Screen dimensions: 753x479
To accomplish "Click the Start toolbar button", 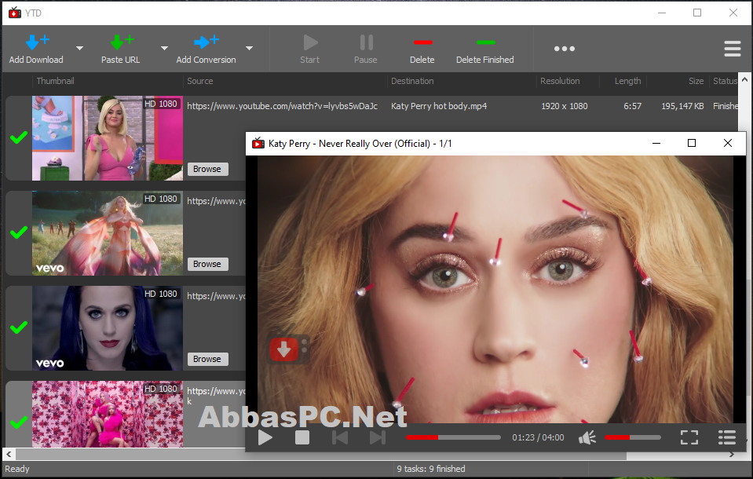I will tap(309, 49).
